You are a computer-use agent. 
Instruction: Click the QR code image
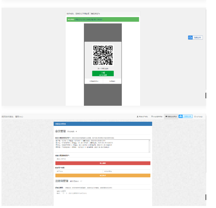tap(103, 55)
